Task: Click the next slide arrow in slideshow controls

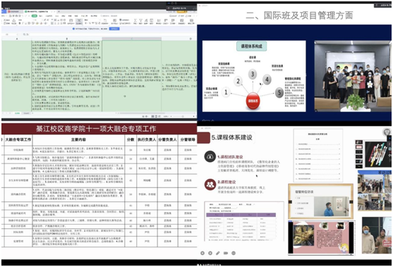Action: (210, 253)
